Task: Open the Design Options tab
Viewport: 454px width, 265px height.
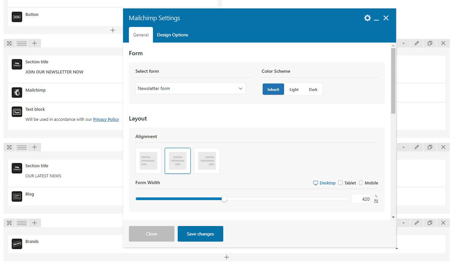Action: click(x=173, y=35)
